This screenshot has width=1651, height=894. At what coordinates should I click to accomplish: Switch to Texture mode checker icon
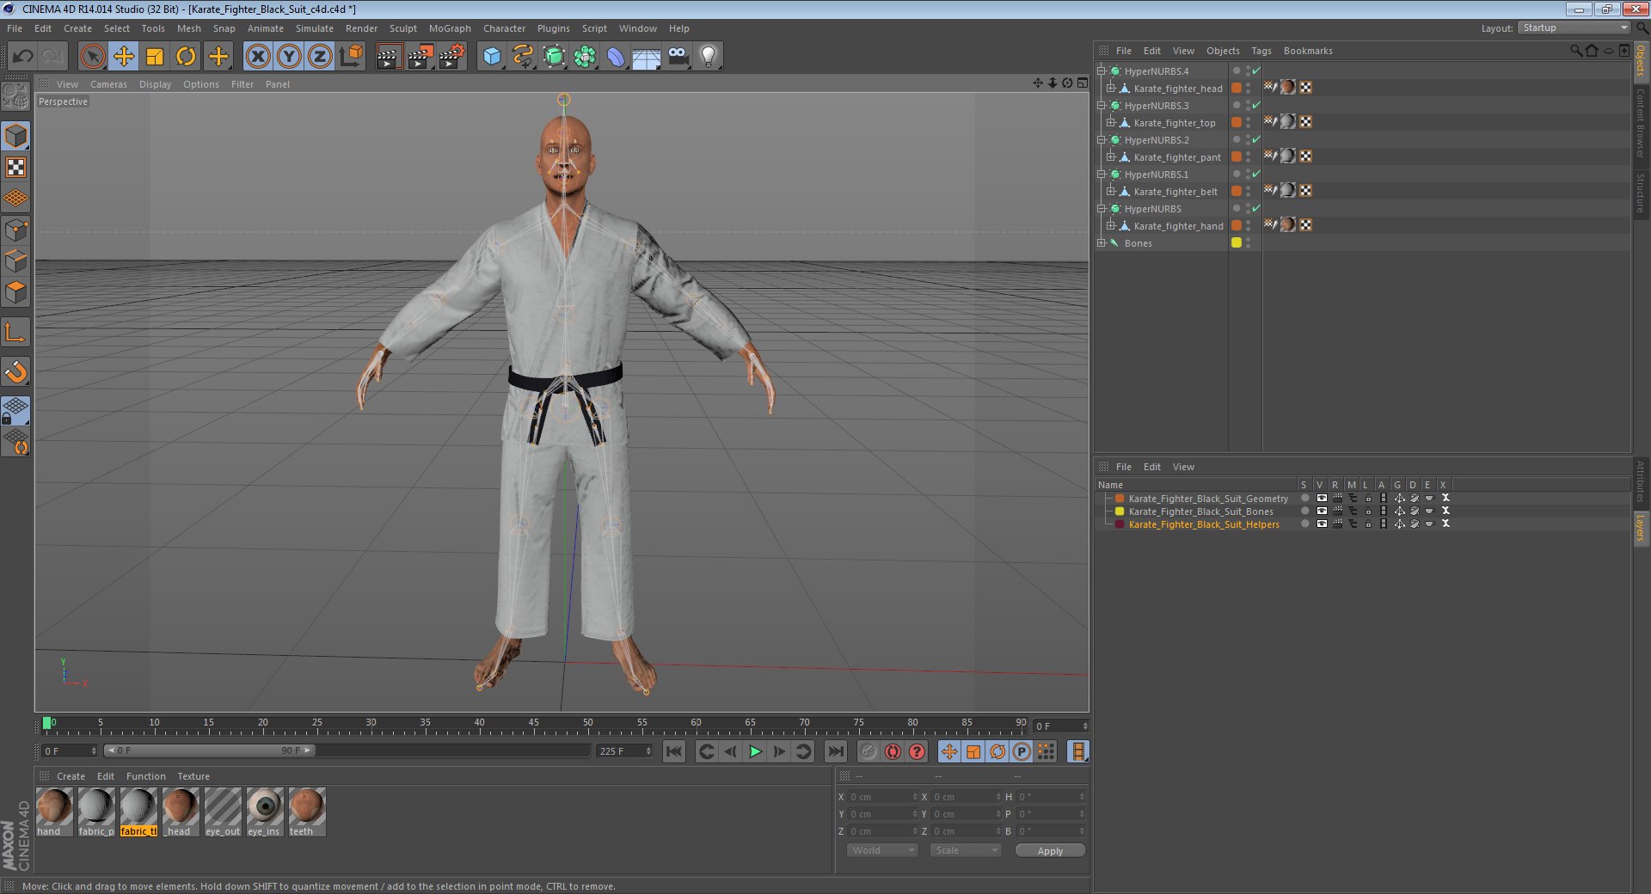(x=15, y=167)
